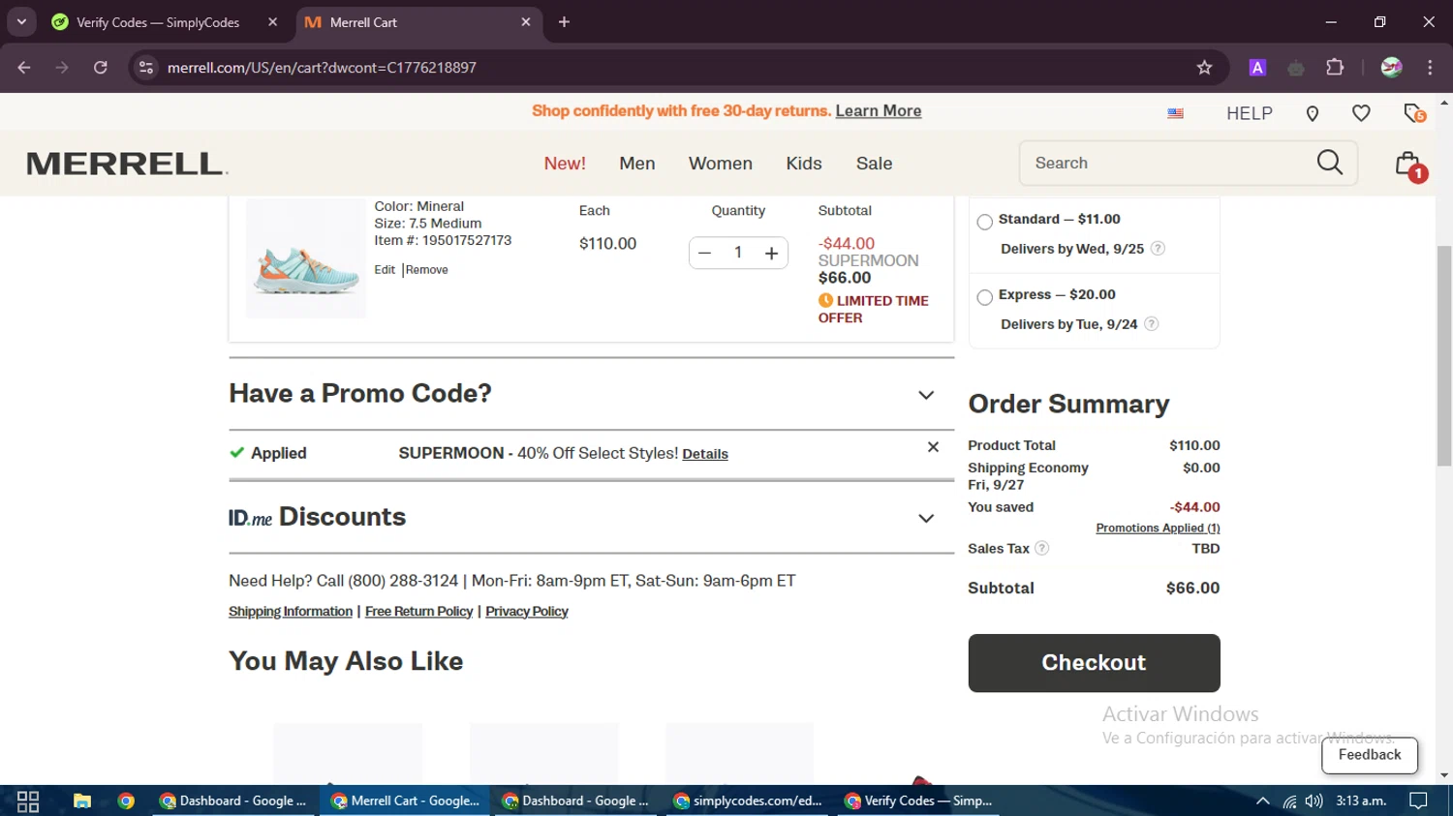Click the Checkout button
The height and width of the screenshot is (816, 1453).
pos(1094,663)
